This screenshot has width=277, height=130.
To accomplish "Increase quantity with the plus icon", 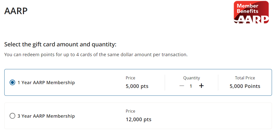I will 201,86.
